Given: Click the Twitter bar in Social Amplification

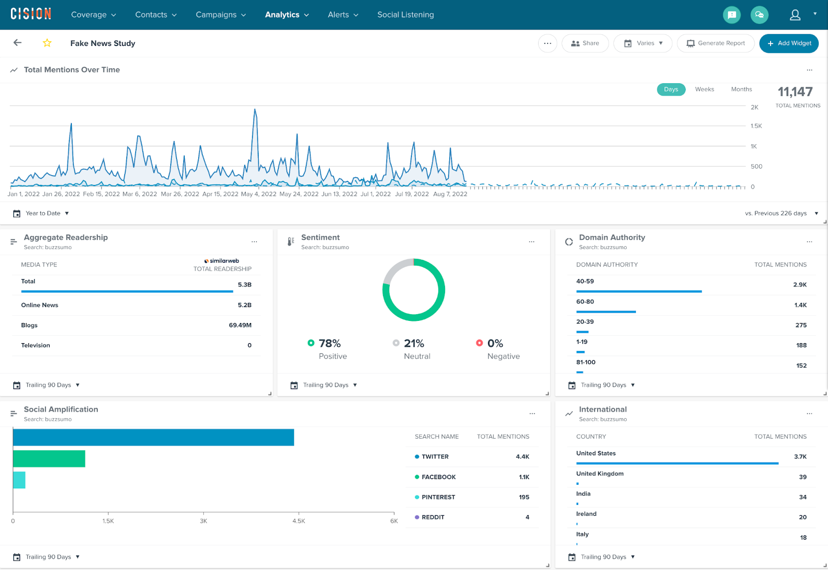Looking at the screenshot, I should click(153, 437).
